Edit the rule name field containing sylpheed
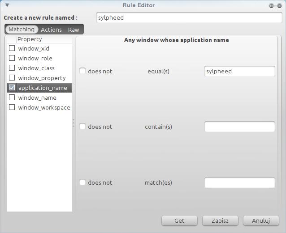Viewport: 286px width, 233px height. (189, 17)
